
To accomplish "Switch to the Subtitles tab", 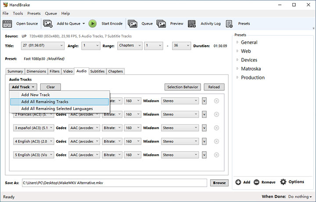I will pos(97,71).
